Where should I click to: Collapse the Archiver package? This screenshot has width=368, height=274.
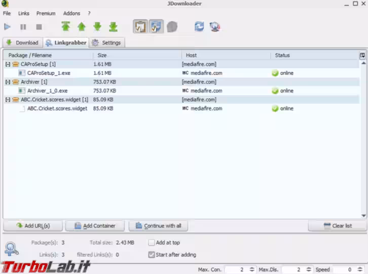click(8, 82)
